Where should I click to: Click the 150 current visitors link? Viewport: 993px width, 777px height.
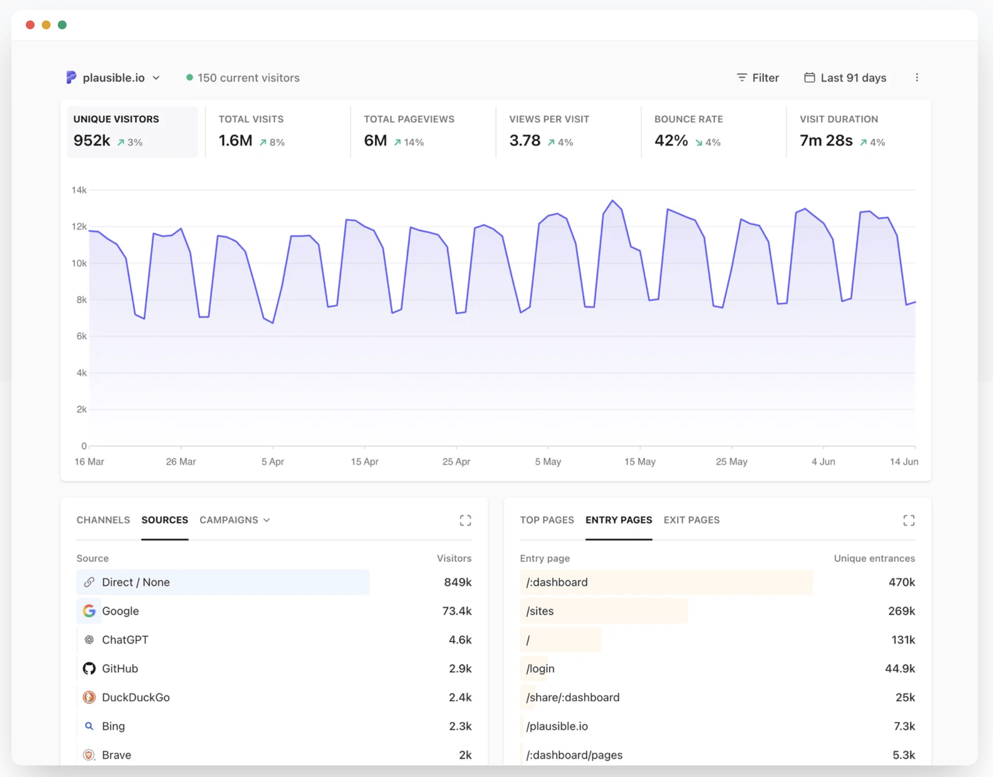(x=243, y=78)
